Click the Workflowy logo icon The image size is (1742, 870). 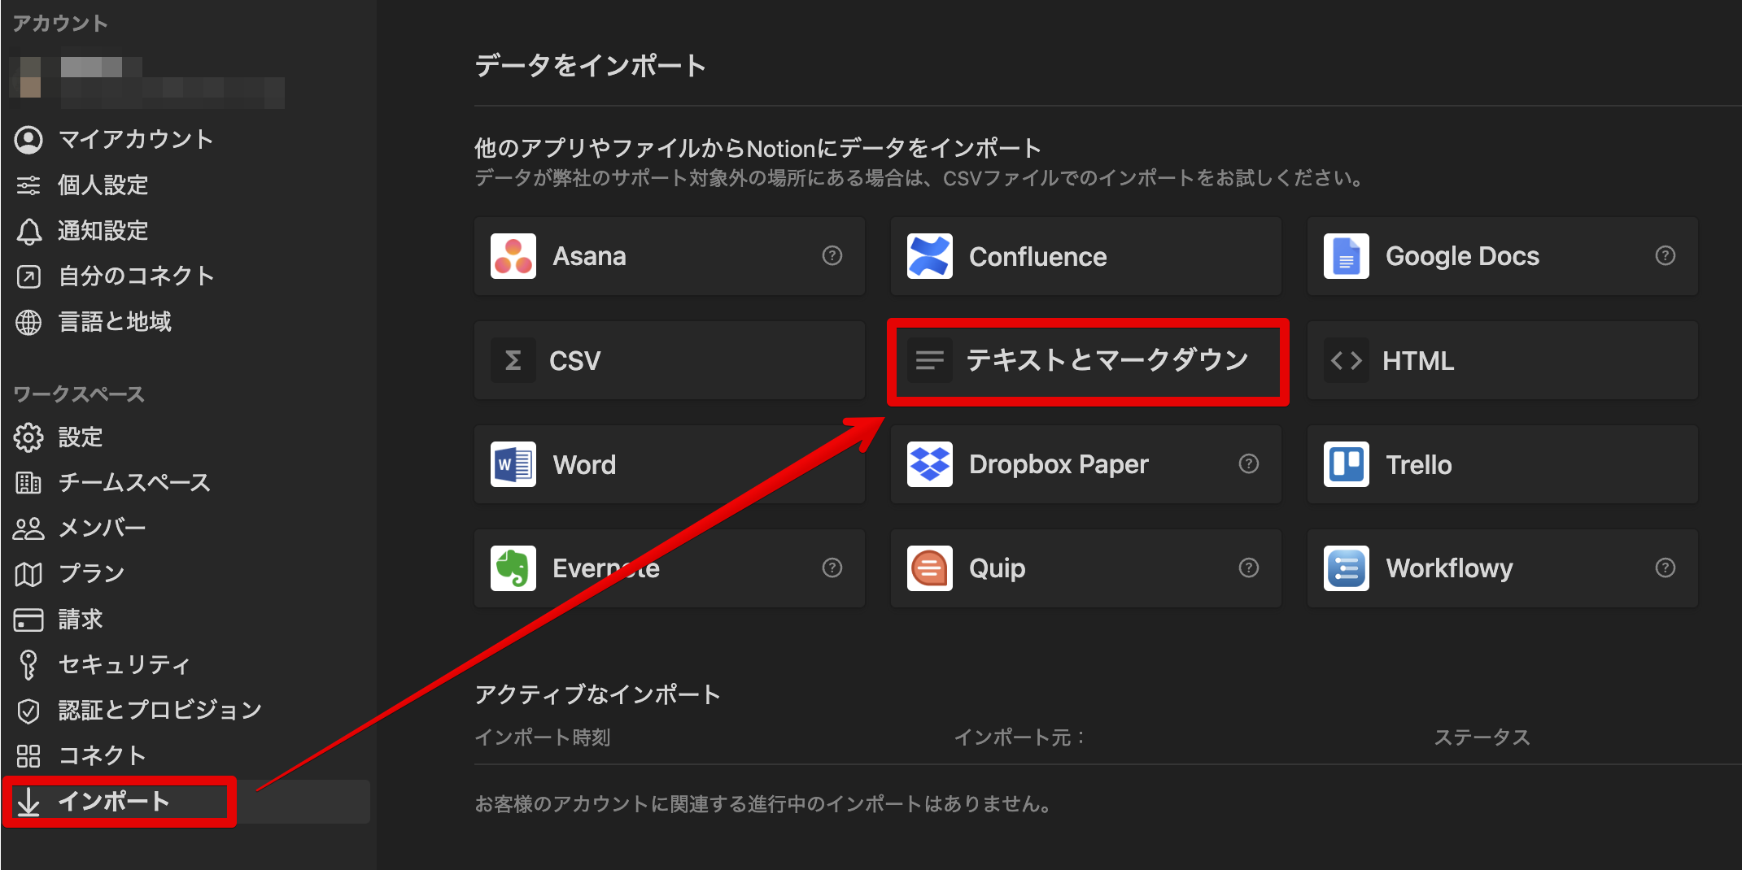[x=1346, y=568]
